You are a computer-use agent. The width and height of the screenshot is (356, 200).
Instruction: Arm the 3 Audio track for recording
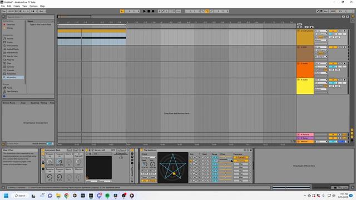tap(344, 63)
